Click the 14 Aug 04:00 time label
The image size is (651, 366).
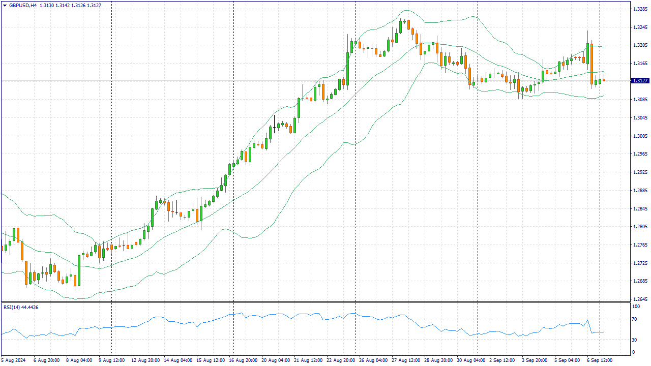[x=178, y=360]
